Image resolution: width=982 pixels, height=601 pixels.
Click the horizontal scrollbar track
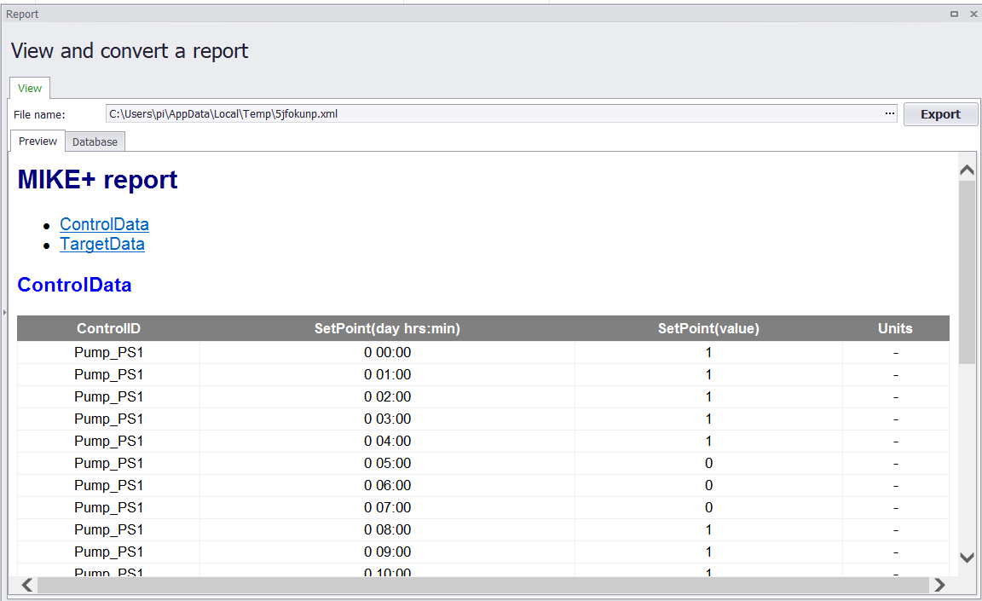482,585
